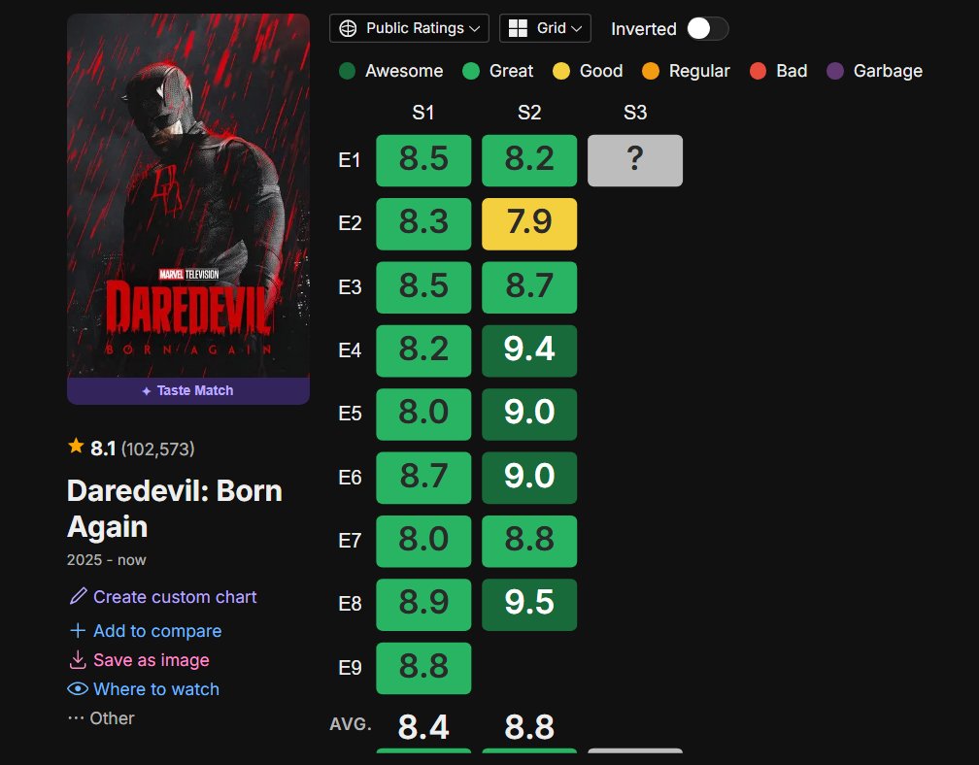979x765 pixels.
Task: Click the Great green legend dot
Action: (x=471, y=71)
